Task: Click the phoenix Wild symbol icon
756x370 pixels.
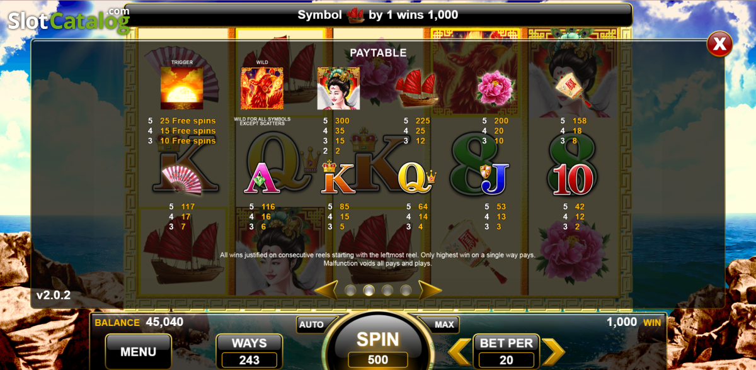Action: click(x=262, y=88)
